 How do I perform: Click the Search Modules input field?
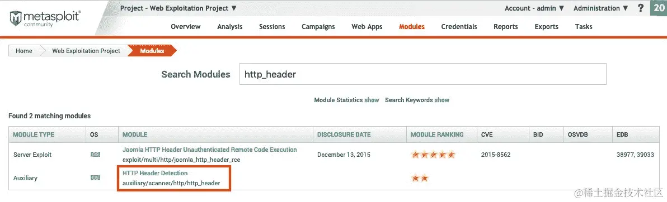(x=423, y=74)
